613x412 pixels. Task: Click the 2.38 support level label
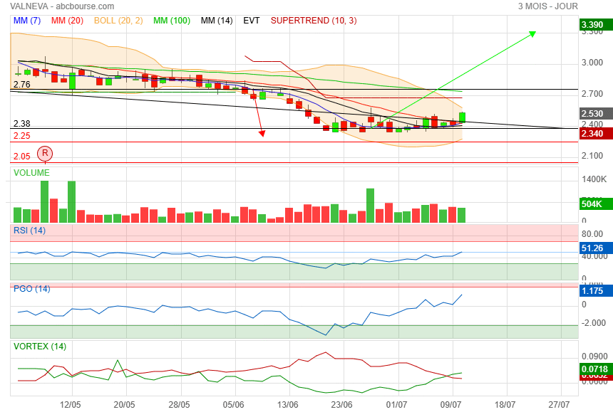click(x=22, y=124)
